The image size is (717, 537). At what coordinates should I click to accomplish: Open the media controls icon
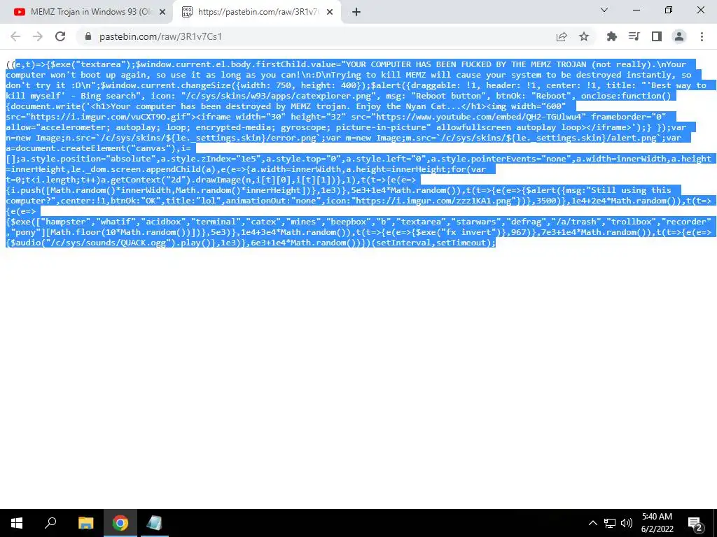634,36
